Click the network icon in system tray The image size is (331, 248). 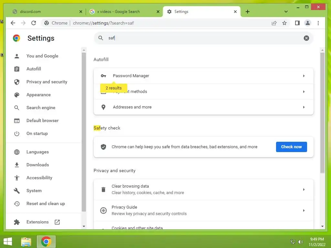tap(293, 242)
